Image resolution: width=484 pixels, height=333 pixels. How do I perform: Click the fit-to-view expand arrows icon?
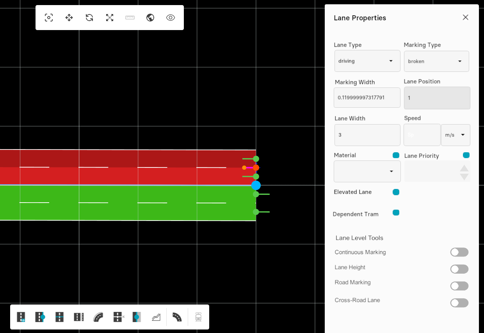[110, 18]
